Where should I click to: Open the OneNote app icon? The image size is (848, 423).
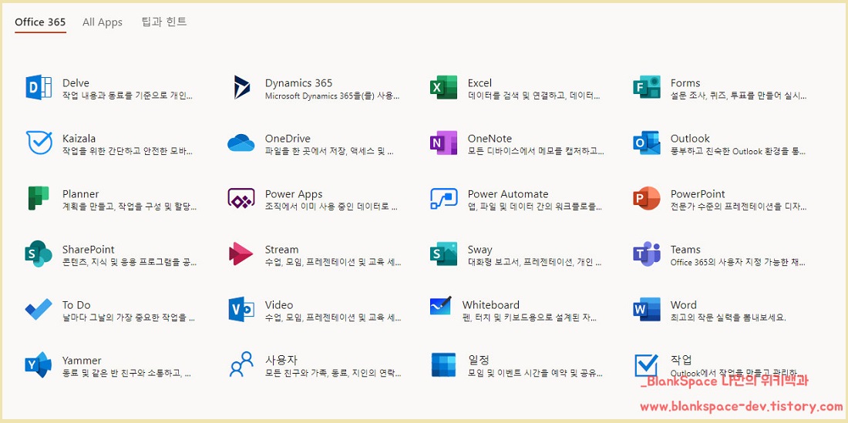coord(443,143)
